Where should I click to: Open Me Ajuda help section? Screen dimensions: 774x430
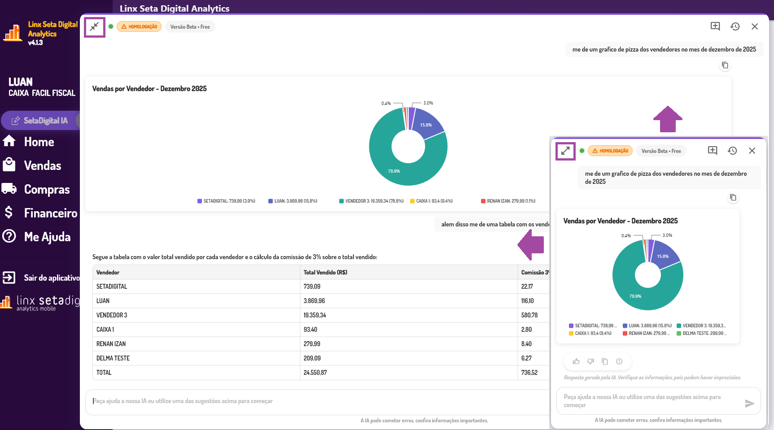(48, 237)
